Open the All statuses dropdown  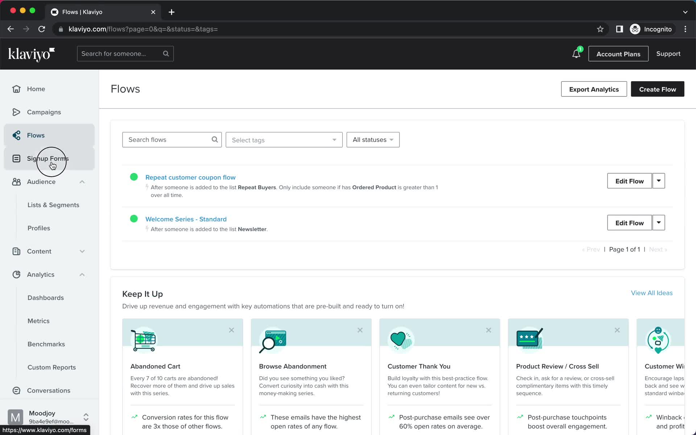(x=373, y=140)
